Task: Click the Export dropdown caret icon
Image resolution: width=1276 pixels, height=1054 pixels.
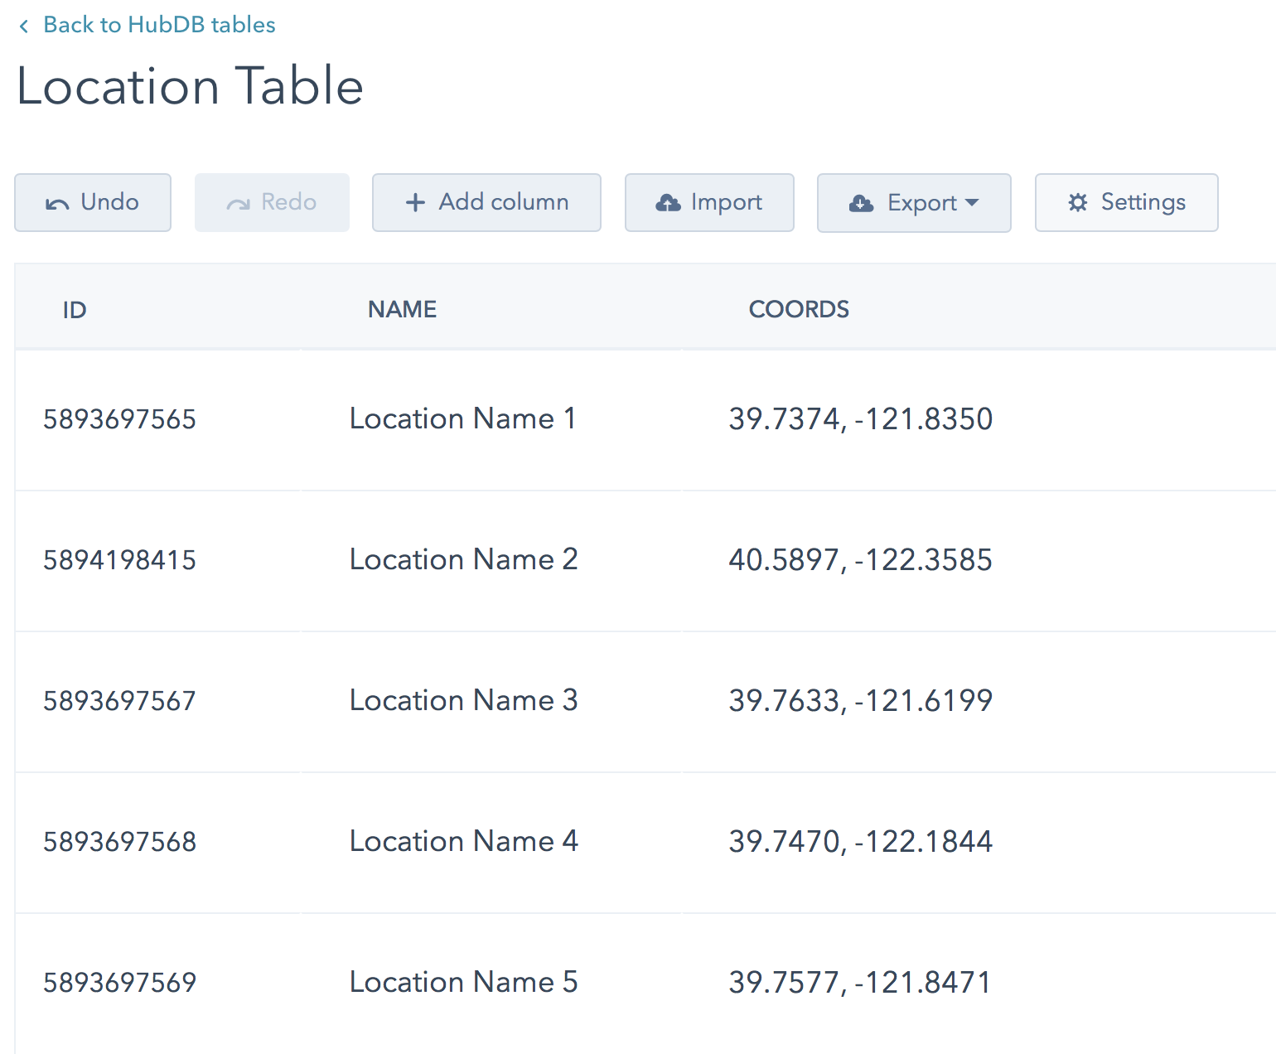Action: [x=974, y=203]
